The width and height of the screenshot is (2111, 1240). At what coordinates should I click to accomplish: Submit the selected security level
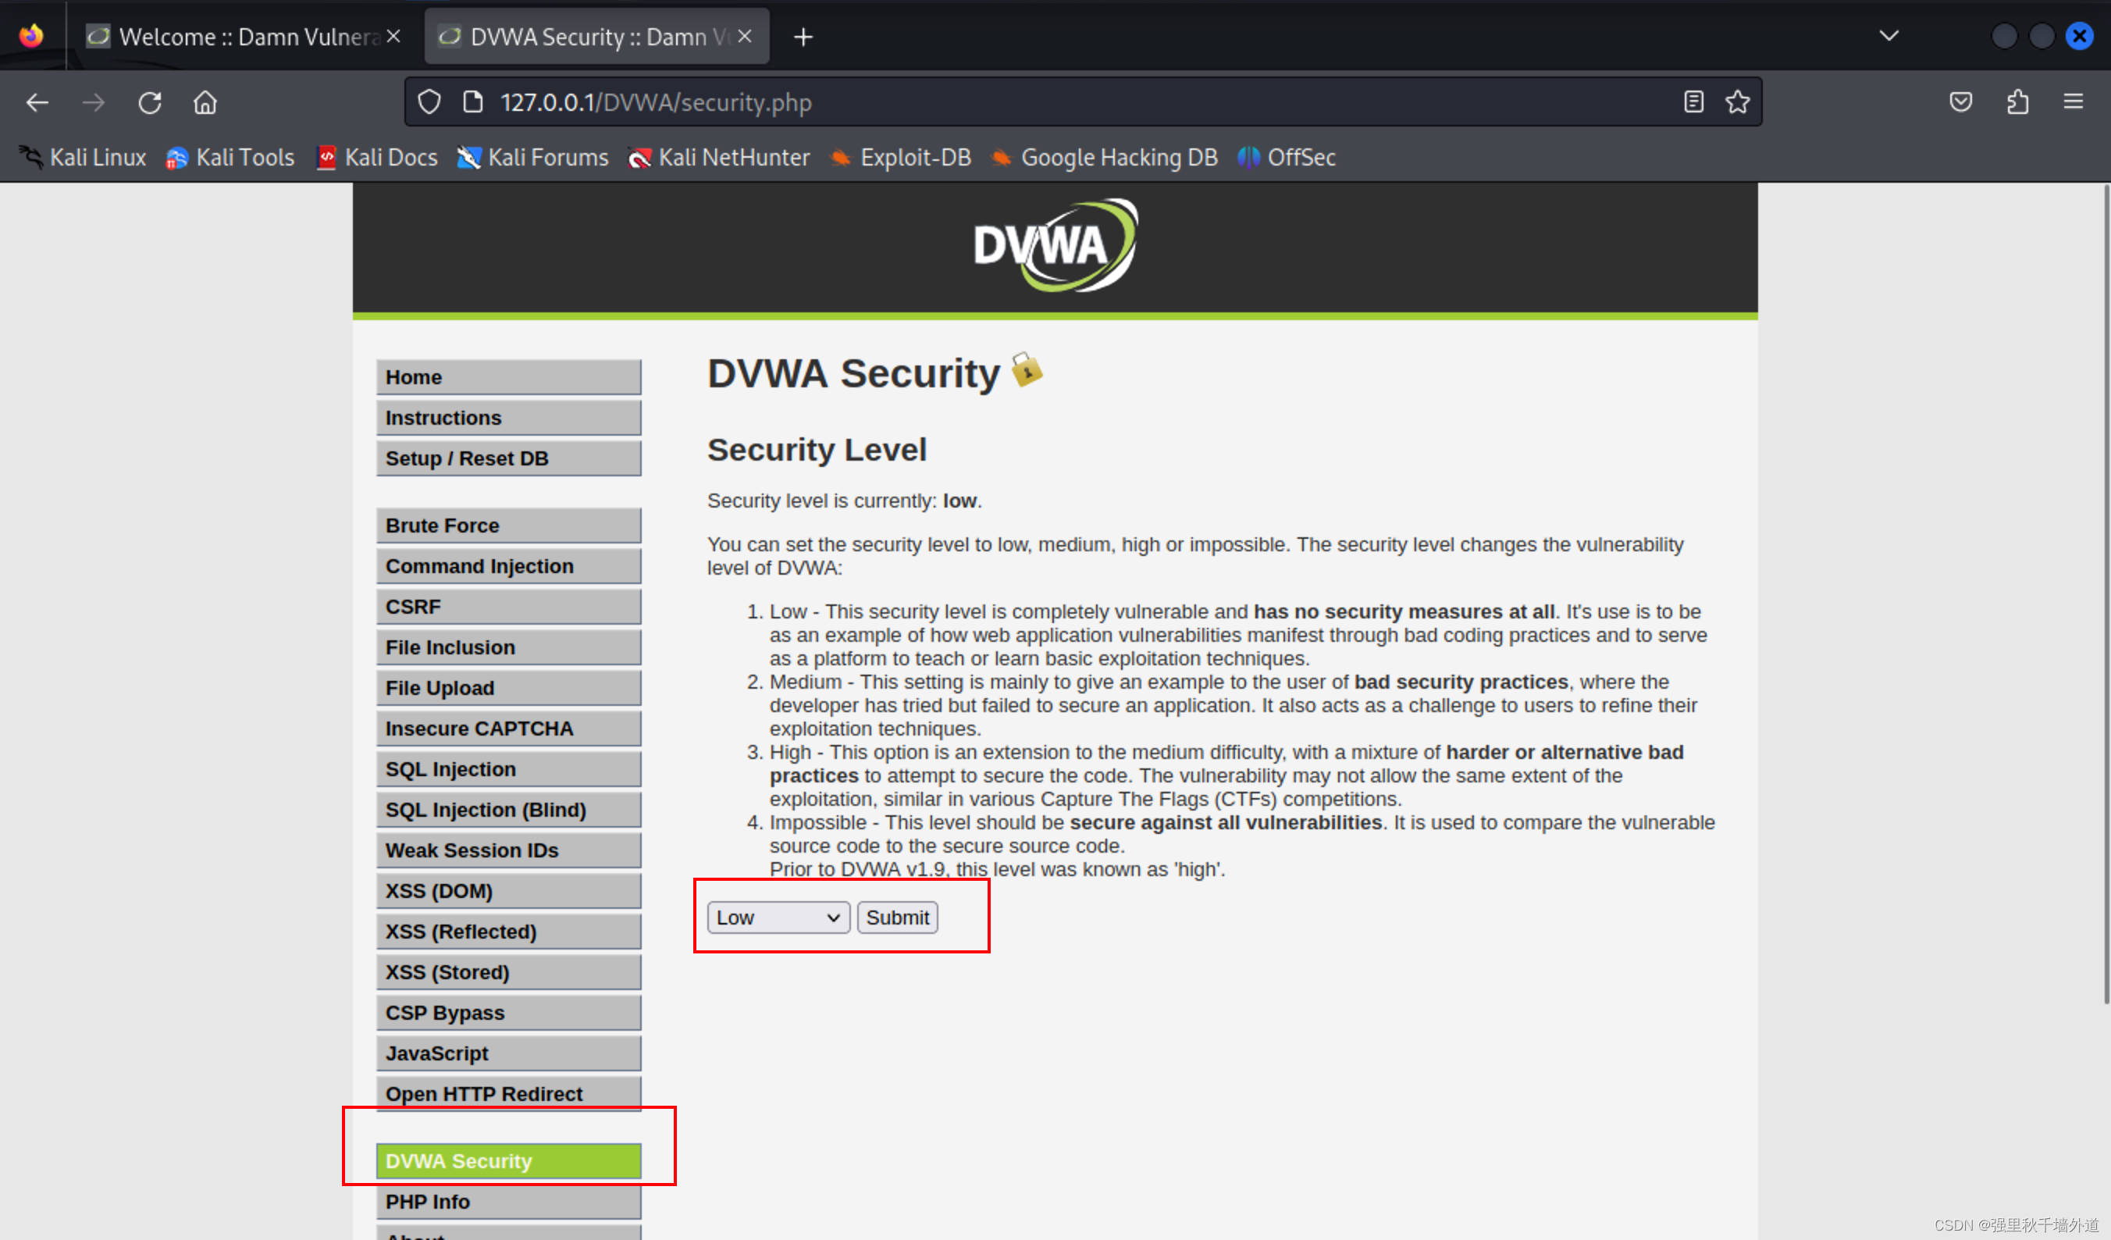pyautogui.click(x=897, y=918)
